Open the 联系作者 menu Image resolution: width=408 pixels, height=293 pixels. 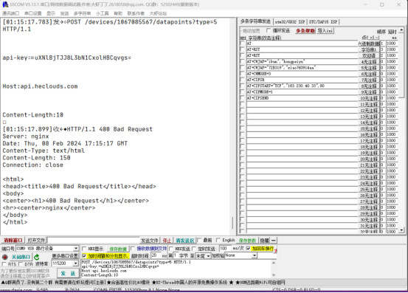(x=136, y=13)
